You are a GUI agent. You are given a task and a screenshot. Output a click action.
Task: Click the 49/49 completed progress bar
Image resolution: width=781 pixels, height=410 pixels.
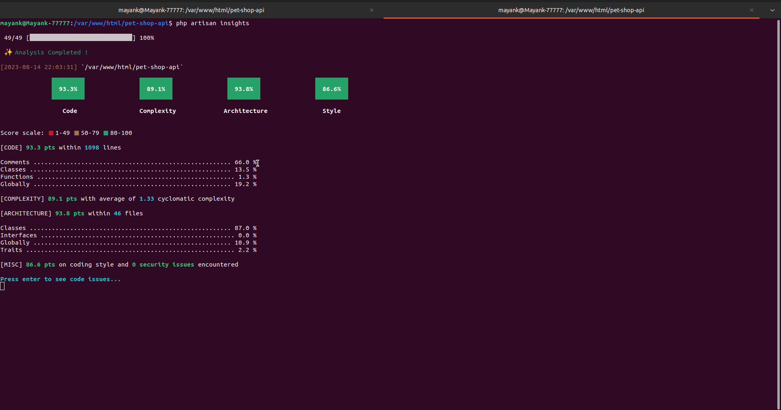tap(80, 37)
